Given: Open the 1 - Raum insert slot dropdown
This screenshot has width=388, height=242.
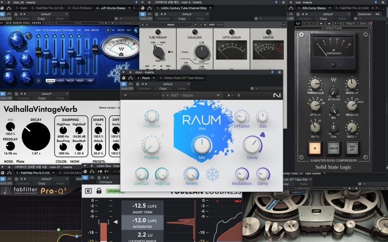Looking at the screenshot, I should tap(144, 77).
